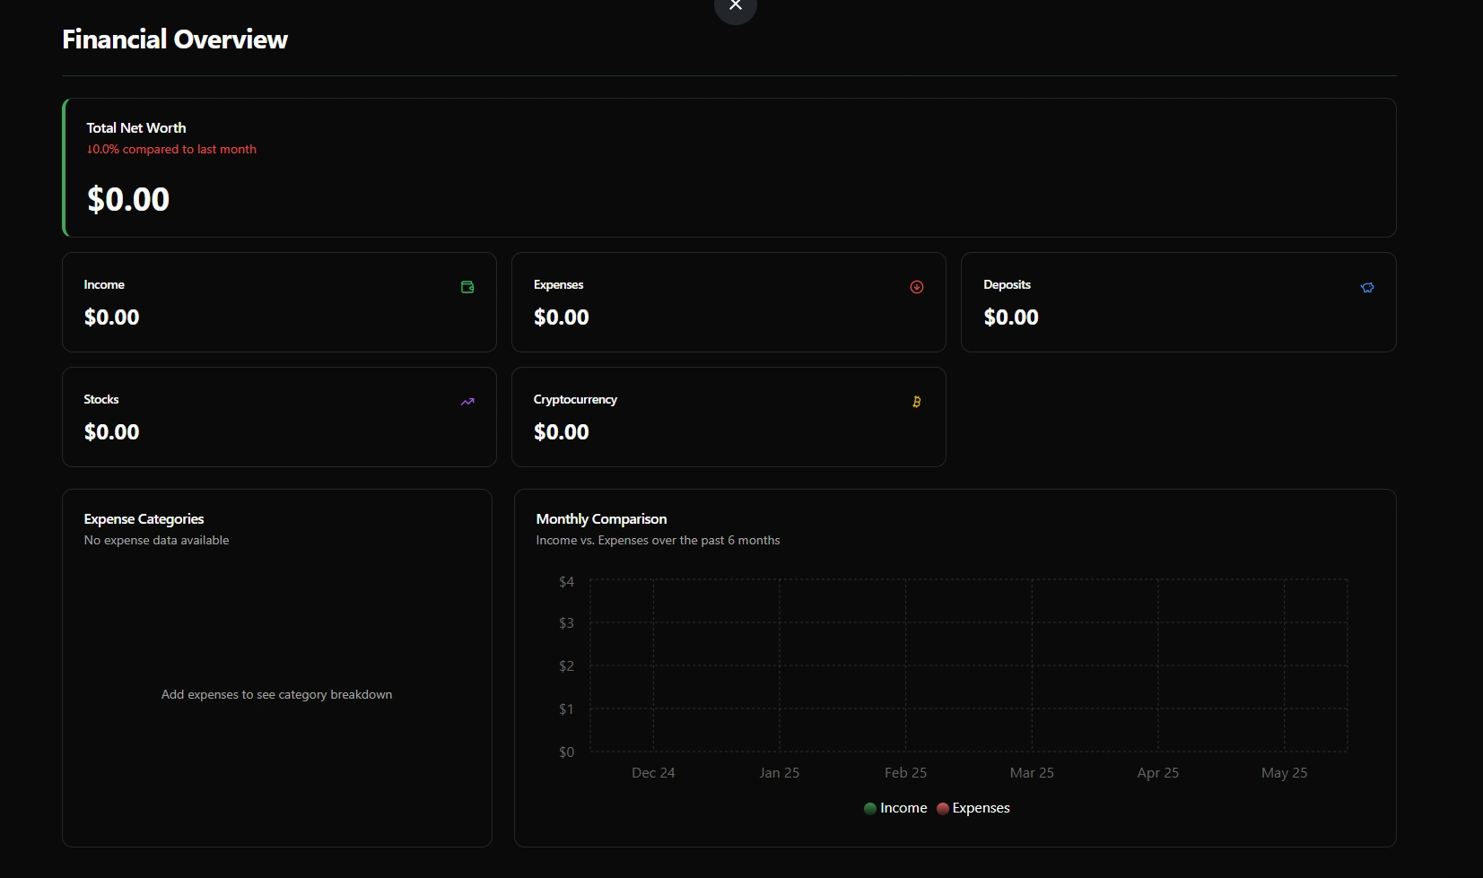Click the $1 y-axis label
This screenshot has width=1483, height=878.
point(566,709)
